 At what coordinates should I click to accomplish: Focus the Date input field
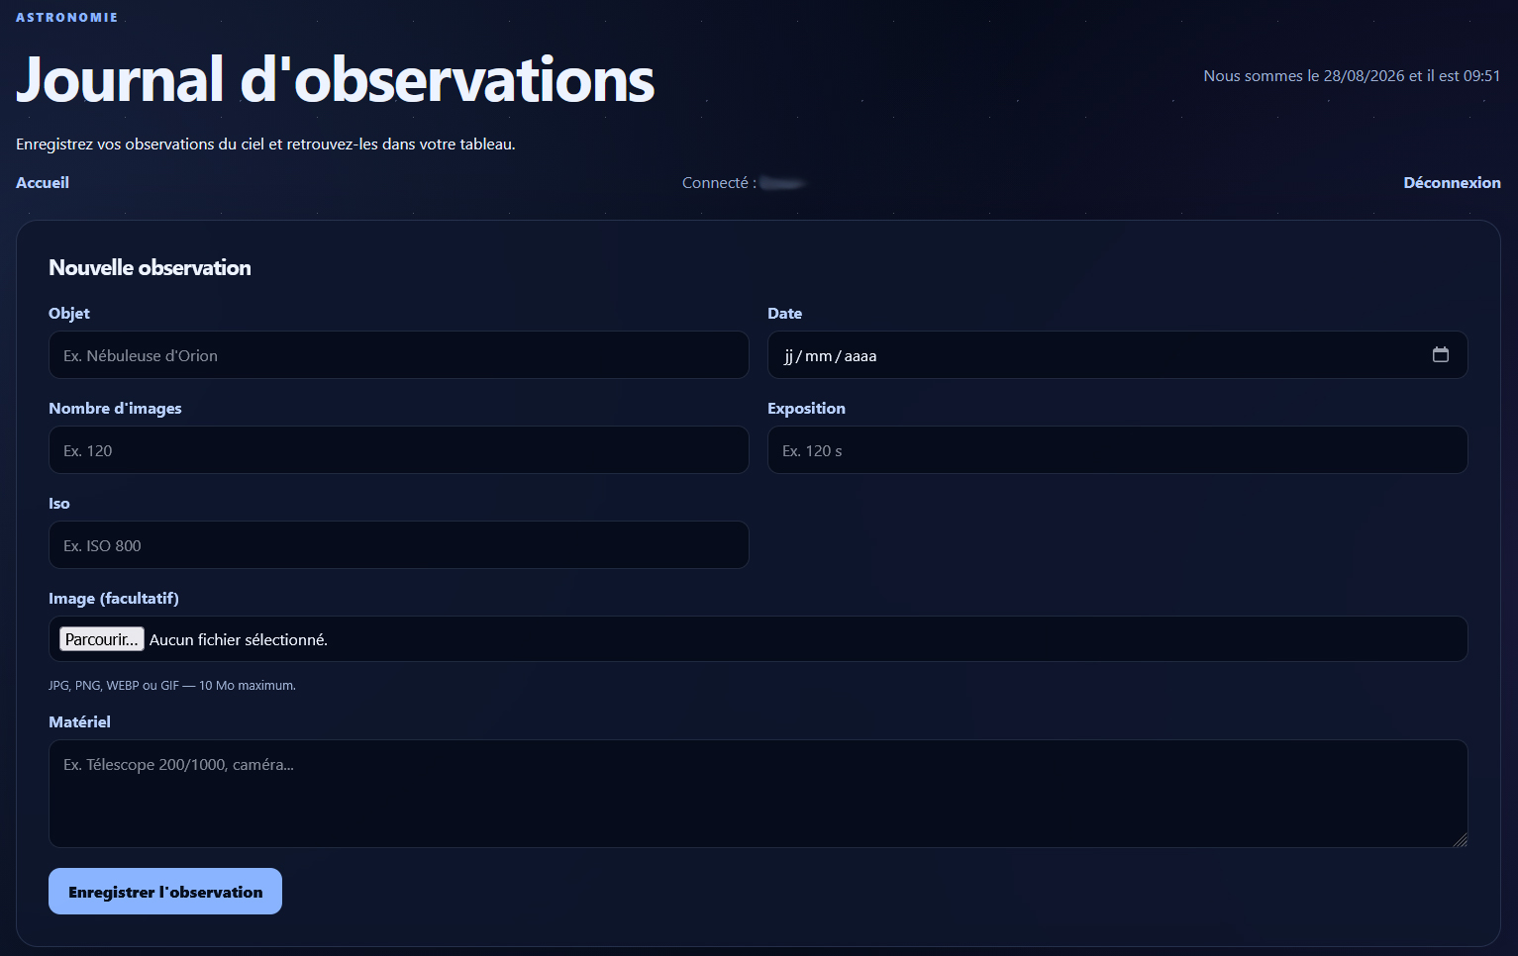coord(1118,355)
